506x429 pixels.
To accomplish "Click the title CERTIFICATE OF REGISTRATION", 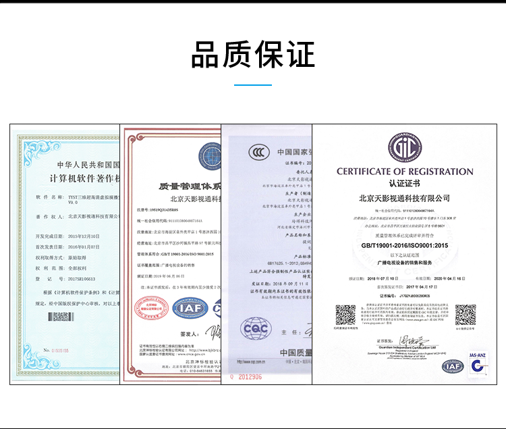I will [x=405, y=172].
